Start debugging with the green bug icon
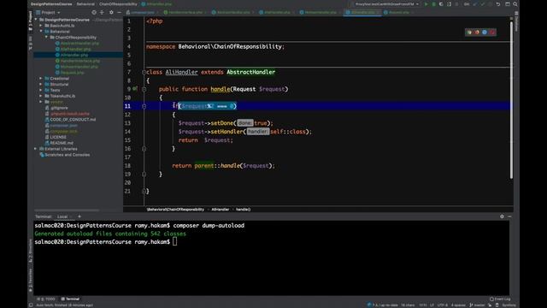Screen dimensions: 547x308 point(433,4)
